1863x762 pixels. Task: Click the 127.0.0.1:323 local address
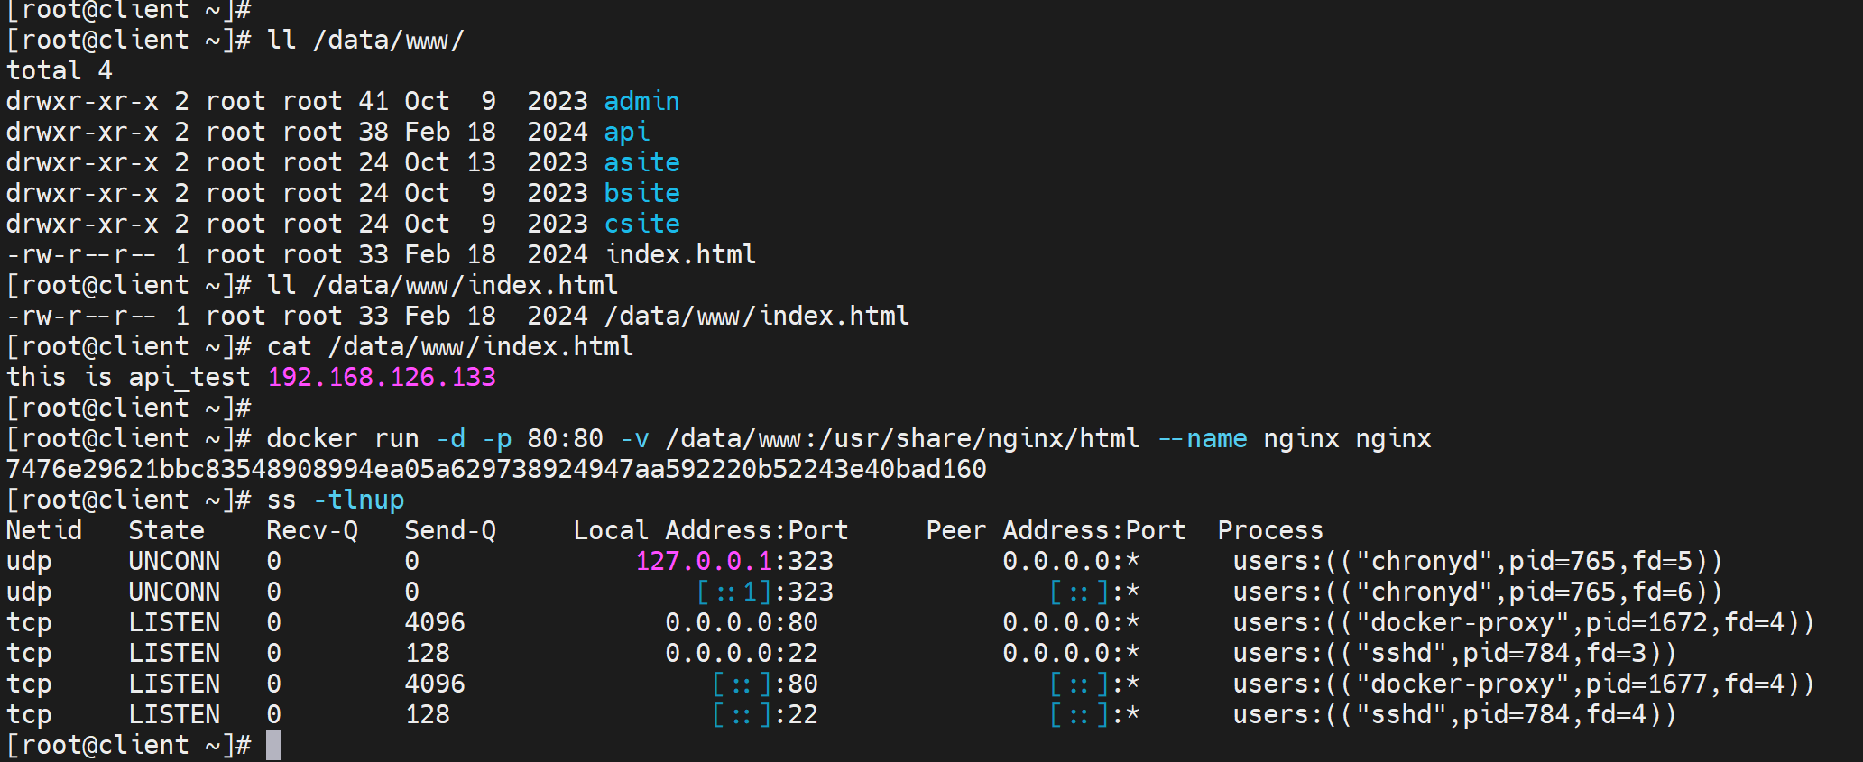pyautogui.click(x=734, y=561)
